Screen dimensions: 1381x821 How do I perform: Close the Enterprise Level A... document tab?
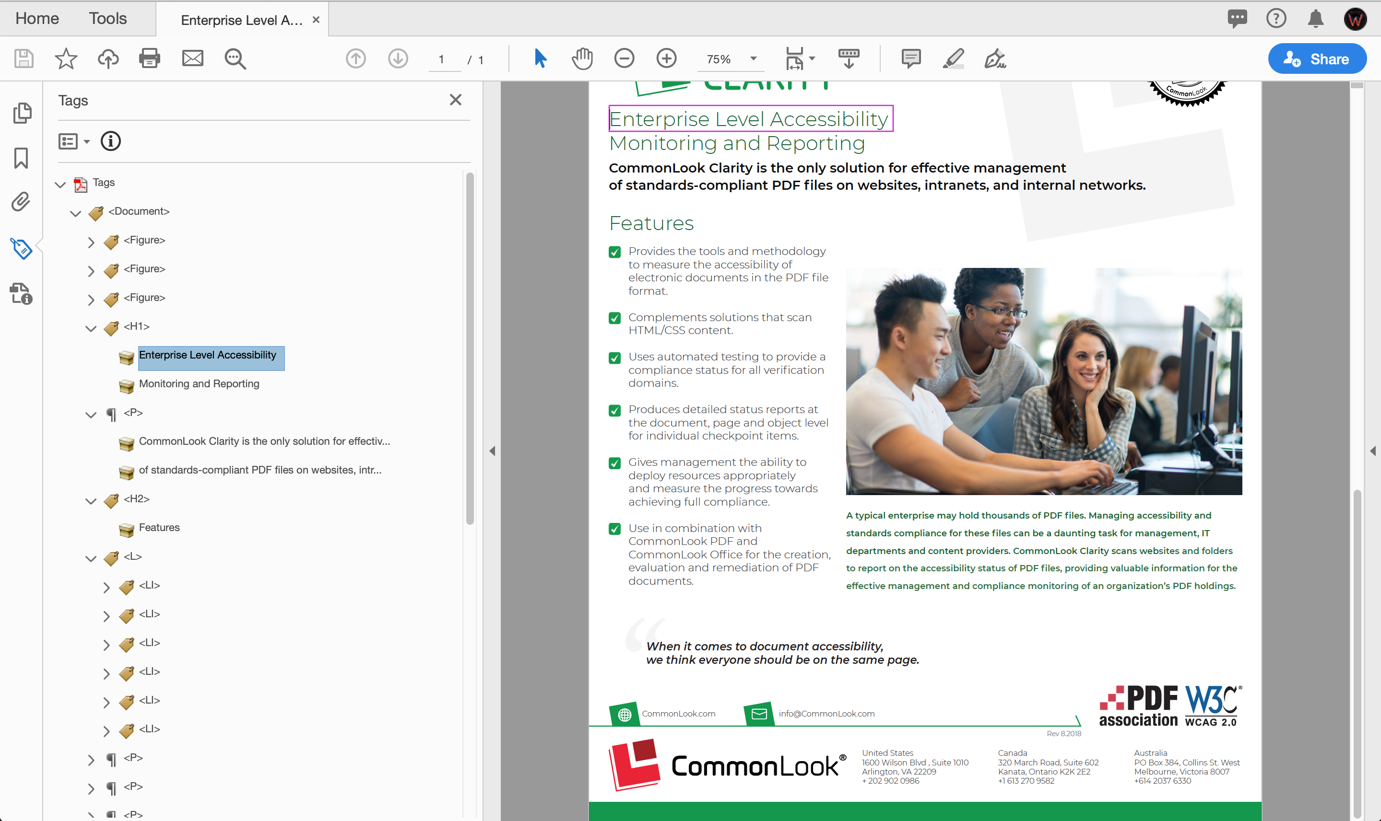click(x=316, y=19)
